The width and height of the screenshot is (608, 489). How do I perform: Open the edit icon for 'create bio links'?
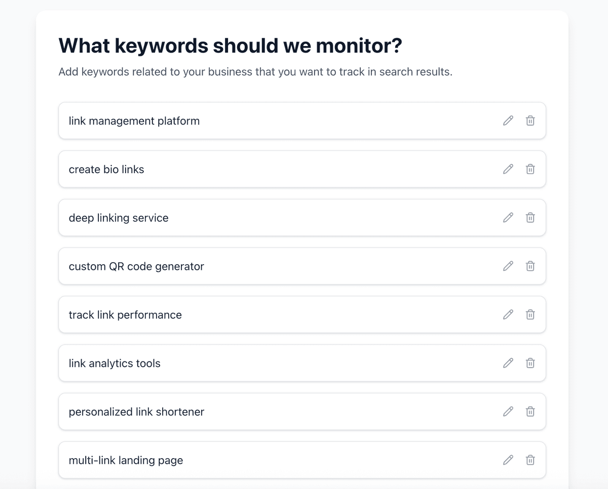click(x=508, y=169)
